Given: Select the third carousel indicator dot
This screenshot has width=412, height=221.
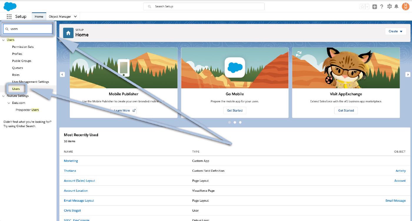Looking at the screenshot, I should 240,122.
